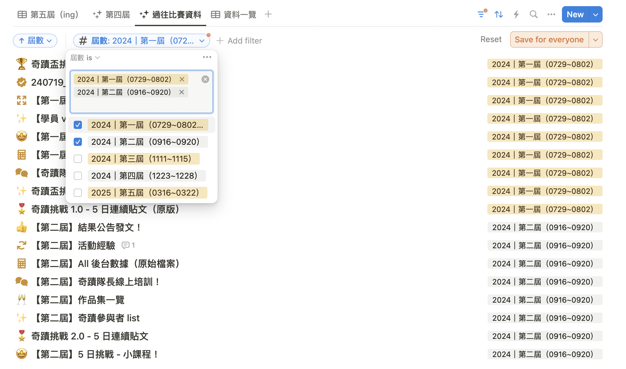
Task: Clear all selected filter values
Action: pos(205,79)
